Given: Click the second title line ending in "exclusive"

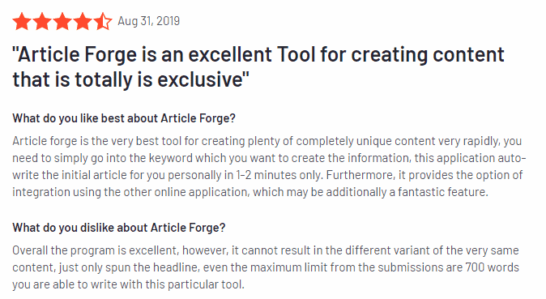Looking at the screenshot, I should [x=131, y=79].
